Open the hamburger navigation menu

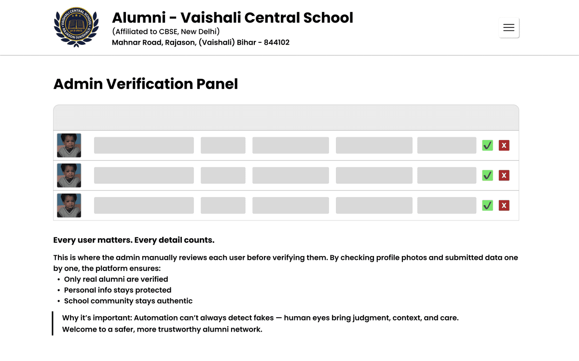coord(509,27)
